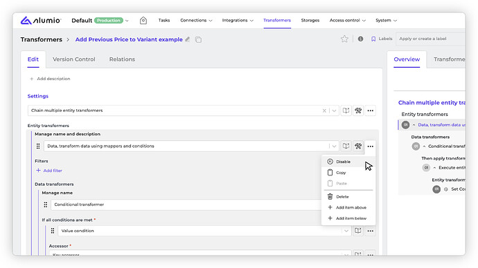Open the Value condition dropdown arrow
The image size is (478, 268).
(x=346, y=231)
